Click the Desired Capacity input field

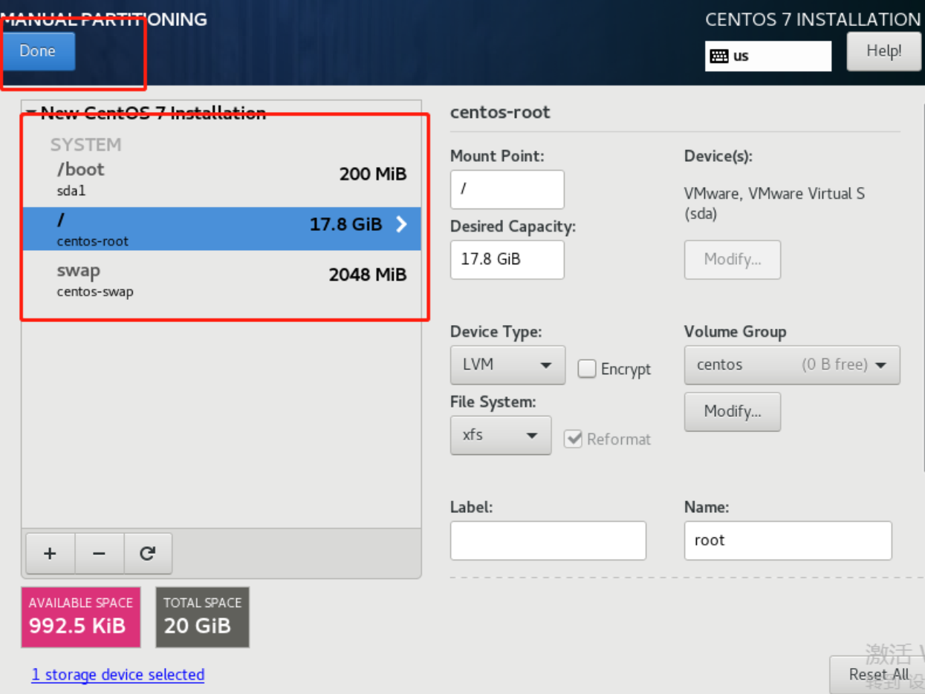tap(507, 260)
